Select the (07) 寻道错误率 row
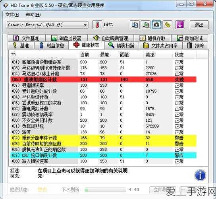Screen dimensions: 216x199 click(x=104, y=85)
